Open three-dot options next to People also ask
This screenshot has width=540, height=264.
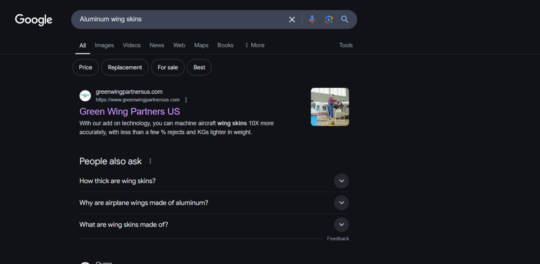point(150,161)
